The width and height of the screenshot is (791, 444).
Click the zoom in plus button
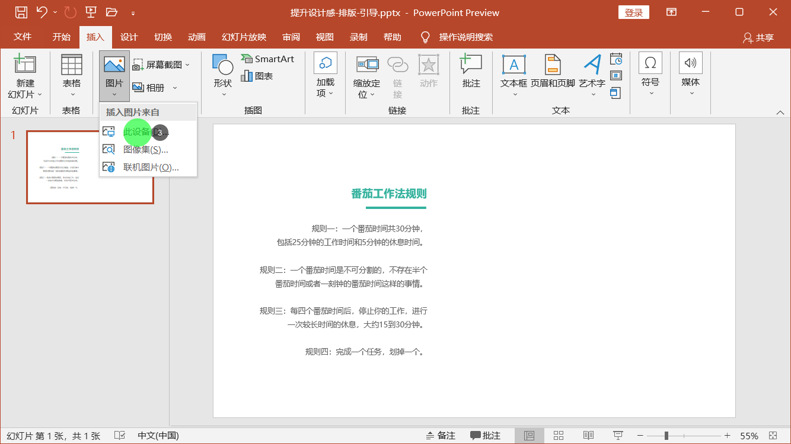coord(727,435)
